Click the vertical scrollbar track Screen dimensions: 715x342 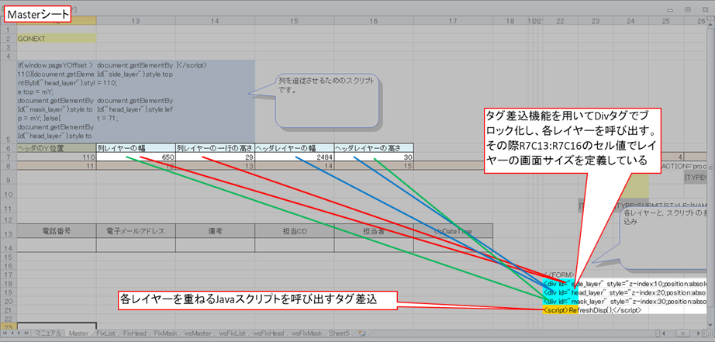(711, 173)
